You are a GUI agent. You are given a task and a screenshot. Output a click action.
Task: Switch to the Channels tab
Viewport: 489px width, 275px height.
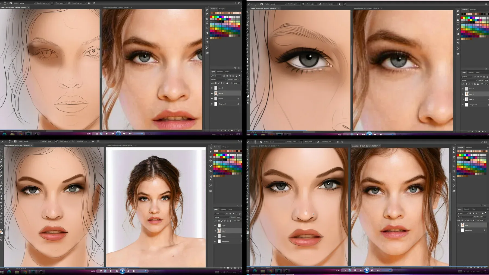[220, 72]
